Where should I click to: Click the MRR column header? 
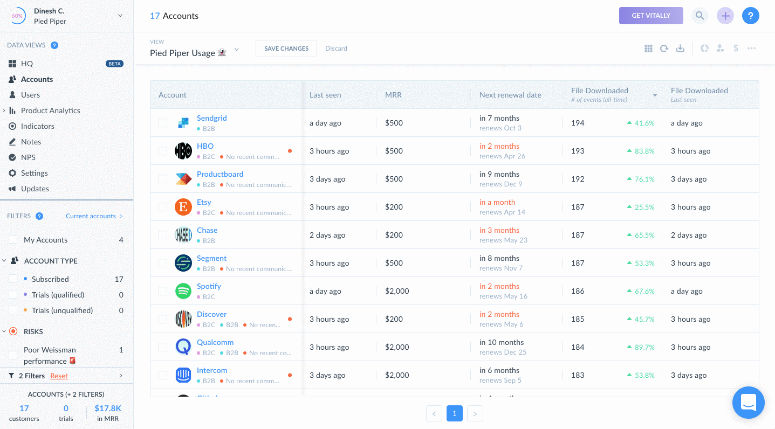click(x=393, y=95)
